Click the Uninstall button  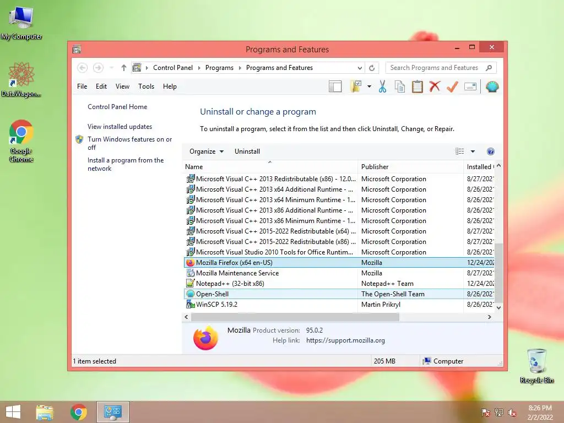tap(247, 151)
